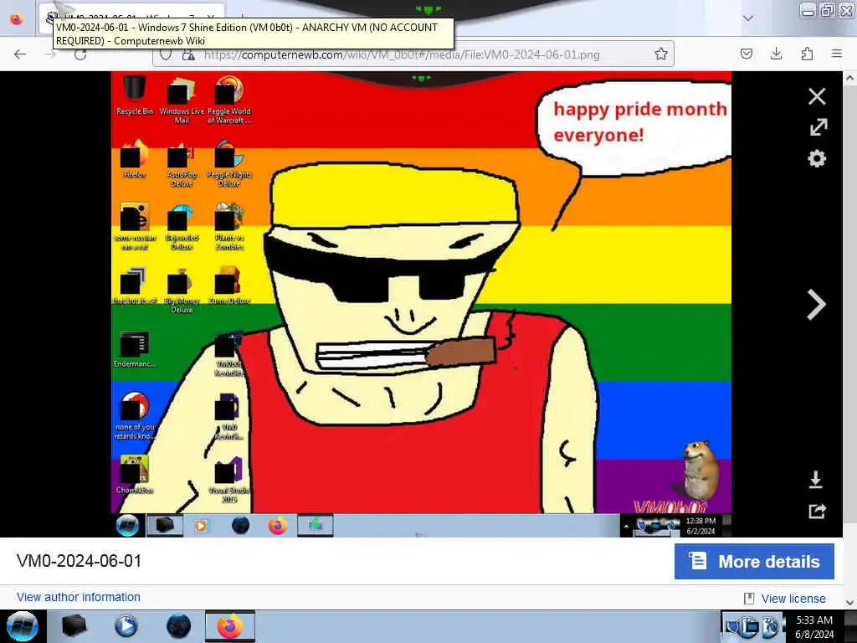
Task: Click the More details button
Action: coord(754,561)
